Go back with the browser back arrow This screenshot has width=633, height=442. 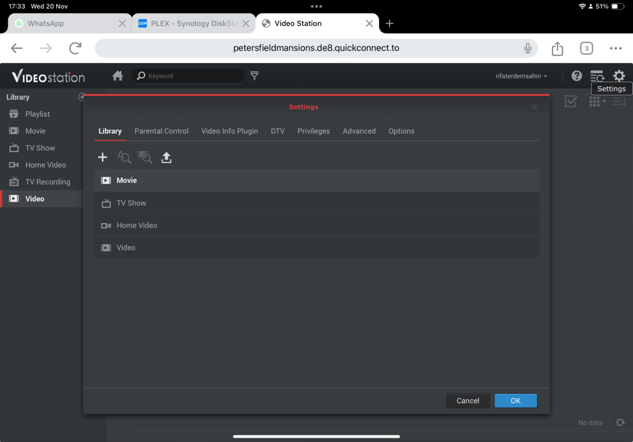click(17, 48)
